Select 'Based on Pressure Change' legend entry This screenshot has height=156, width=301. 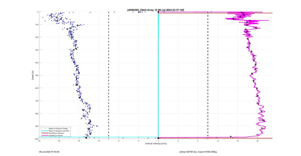(x=58, y=129)
